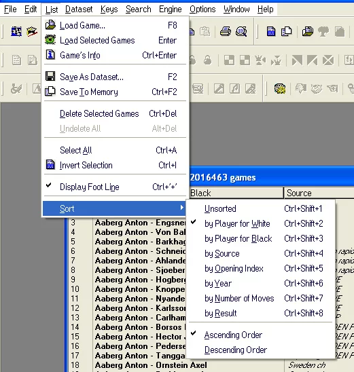This screenshot has width=354, height=372.
Task: Click the greyed tree toolbar icon
Action: coord(323,31)
